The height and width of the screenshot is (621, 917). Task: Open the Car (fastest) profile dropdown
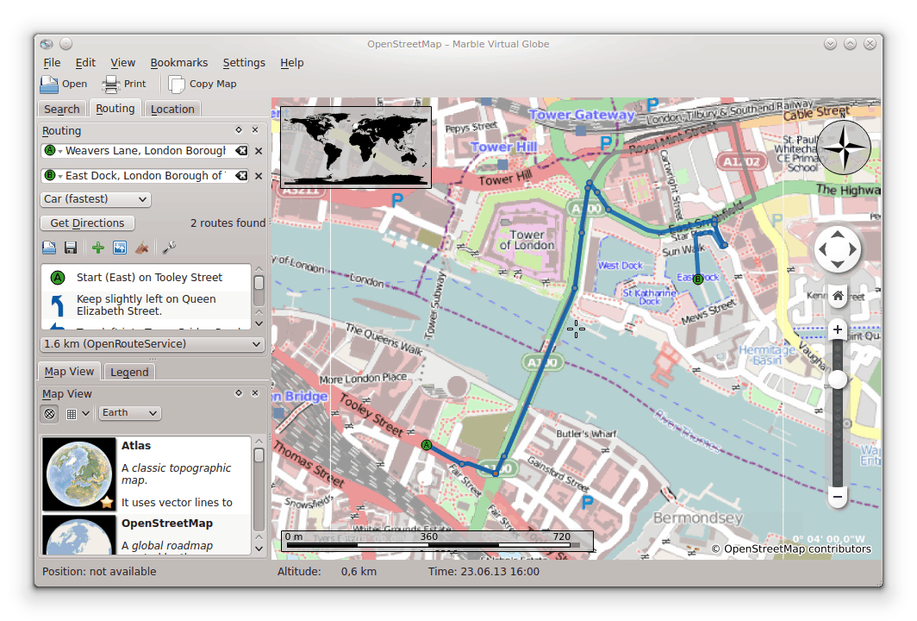click(x=96, y=199)
